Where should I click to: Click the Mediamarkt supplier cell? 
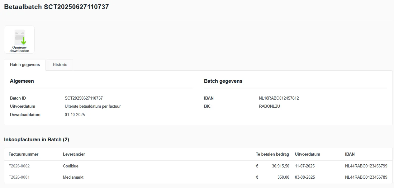[x=73, y=177]
